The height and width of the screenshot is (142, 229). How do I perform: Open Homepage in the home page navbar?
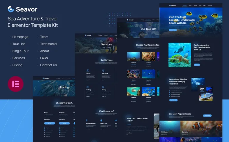pos(185,5)
